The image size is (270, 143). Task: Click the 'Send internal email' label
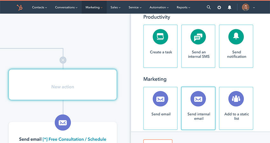coord(199,116)
